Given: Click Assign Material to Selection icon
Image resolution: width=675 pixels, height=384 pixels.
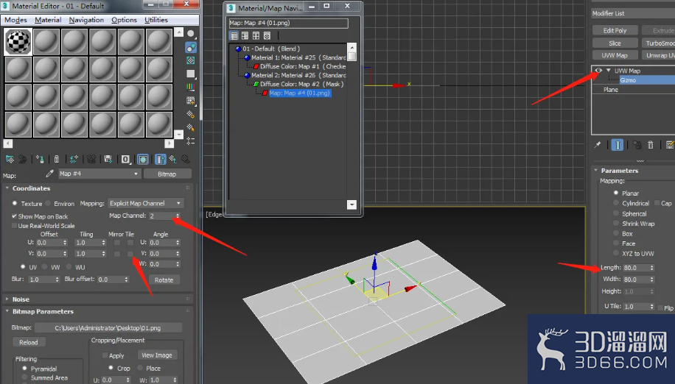Looking at the screenshot, I should click(40, 160).
